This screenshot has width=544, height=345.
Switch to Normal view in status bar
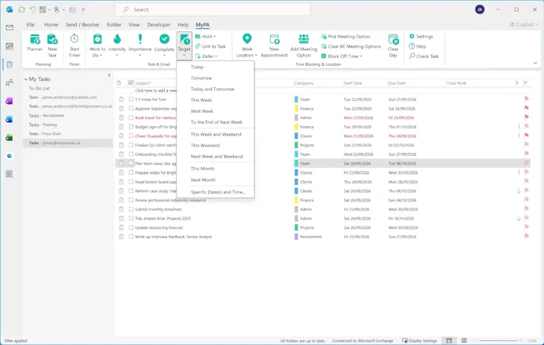click(x=449, y=341)
